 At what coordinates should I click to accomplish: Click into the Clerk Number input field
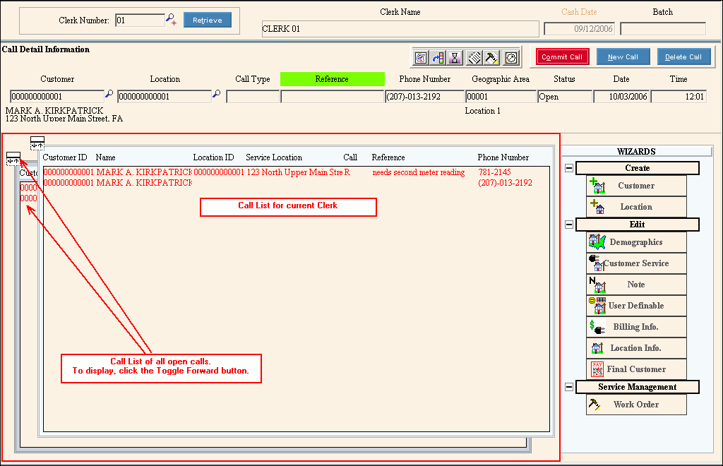139,20
